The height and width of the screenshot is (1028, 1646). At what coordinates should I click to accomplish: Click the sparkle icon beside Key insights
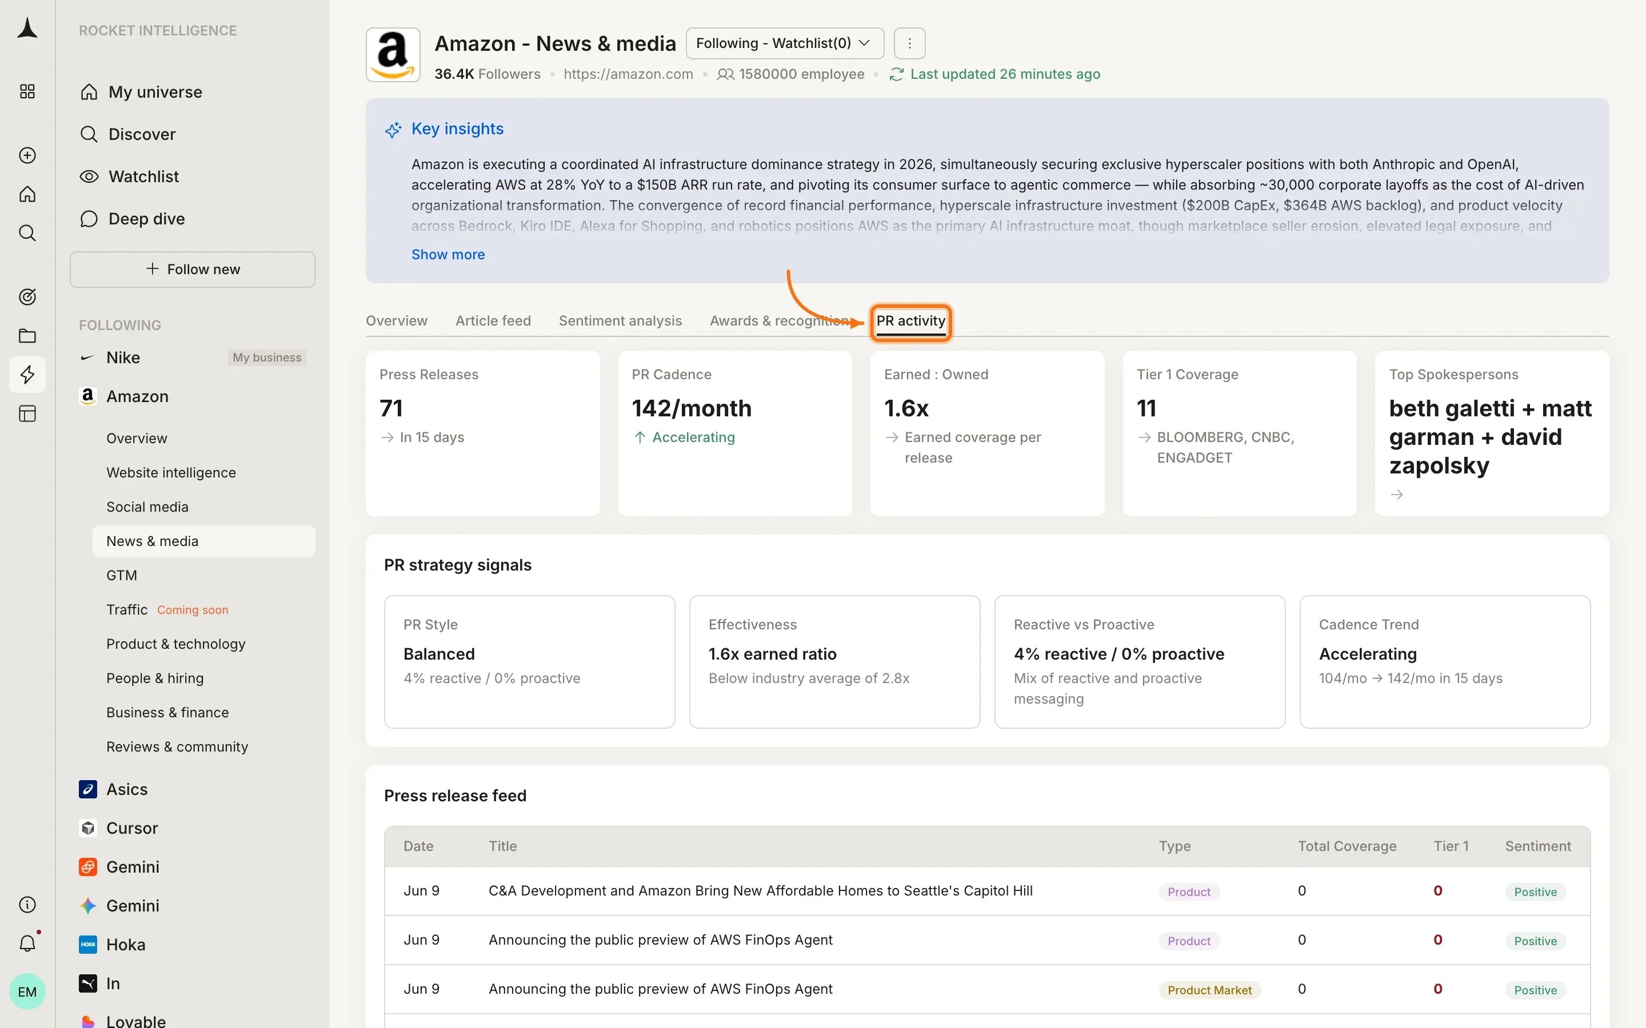pos(393,129)
